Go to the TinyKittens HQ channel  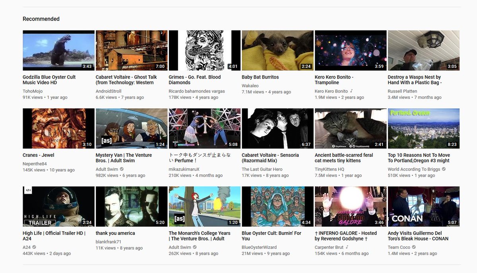[330, 169]
